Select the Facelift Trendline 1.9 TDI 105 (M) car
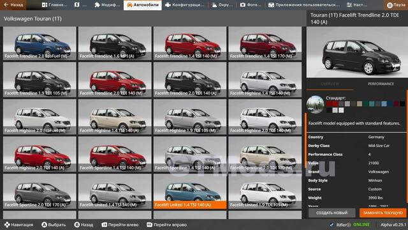 coord(40,80)
